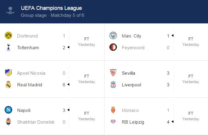Click the Liverpool club crest
The height and width of the screenshot is (135, 208).
click(x=113, y=85)
